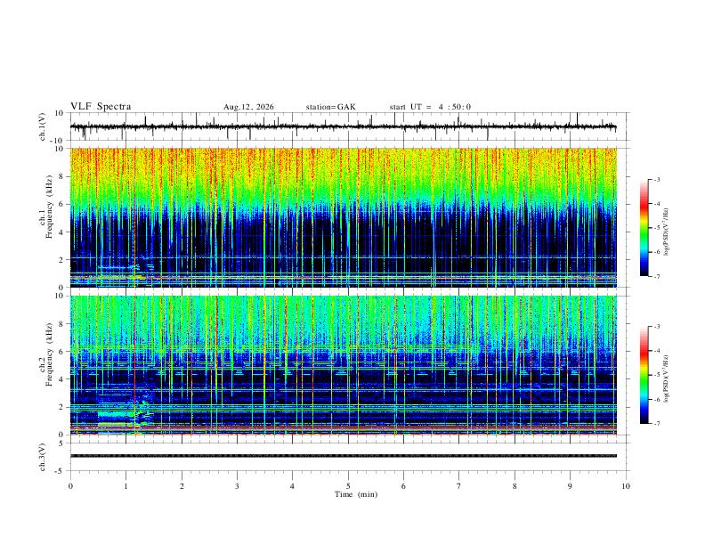Click the ch.1 waveform trace panel
The image size is (705, 545).
(x=343, y=126)
